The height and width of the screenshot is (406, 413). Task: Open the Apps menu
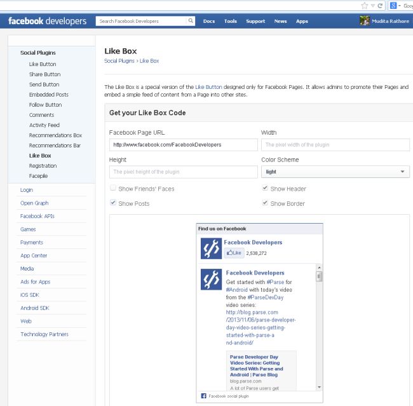click(302, 21)
